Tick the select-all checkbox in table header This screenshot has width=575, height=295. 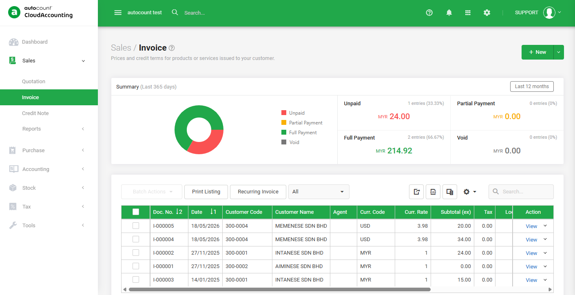(136, 212)
